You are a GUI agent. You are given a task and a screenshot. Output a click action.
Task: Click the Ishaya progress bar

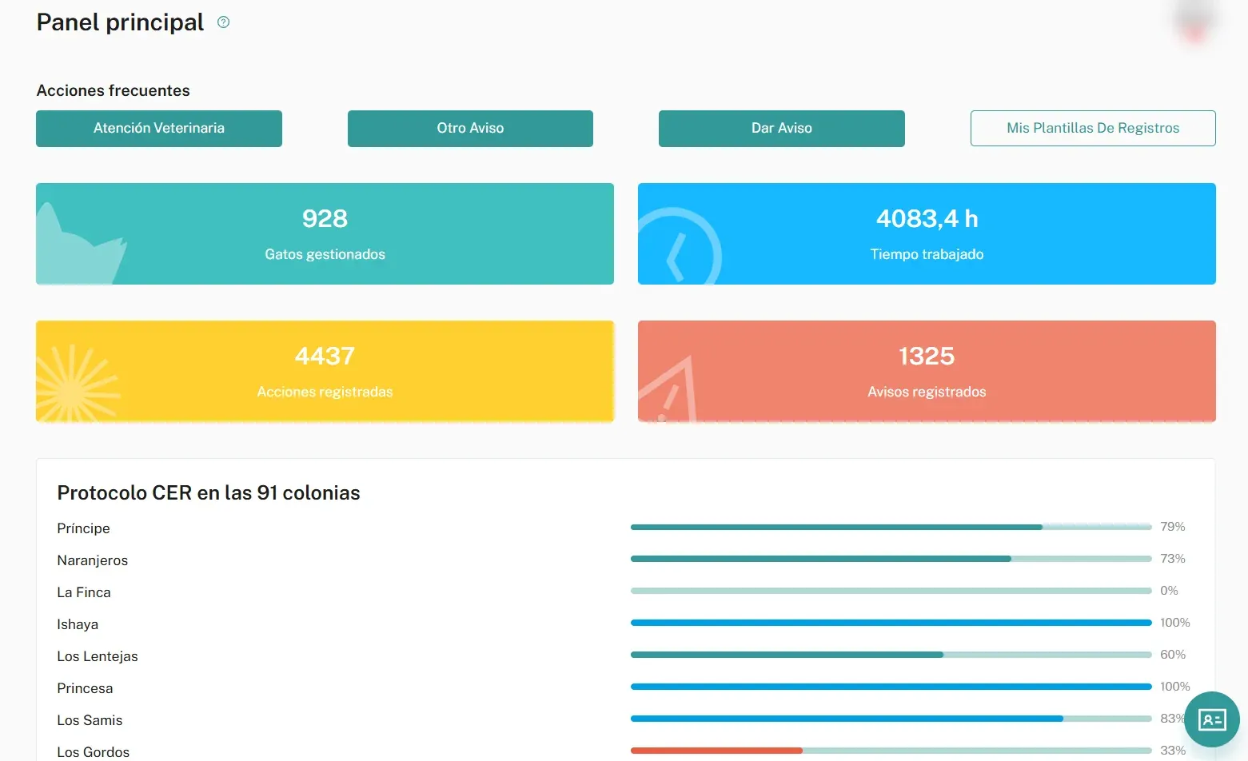[891, 623]
